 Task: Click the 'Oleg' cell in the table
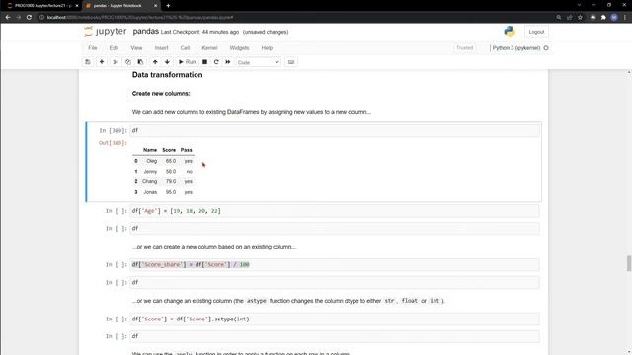pyautogui.click(x=151, y=161)
